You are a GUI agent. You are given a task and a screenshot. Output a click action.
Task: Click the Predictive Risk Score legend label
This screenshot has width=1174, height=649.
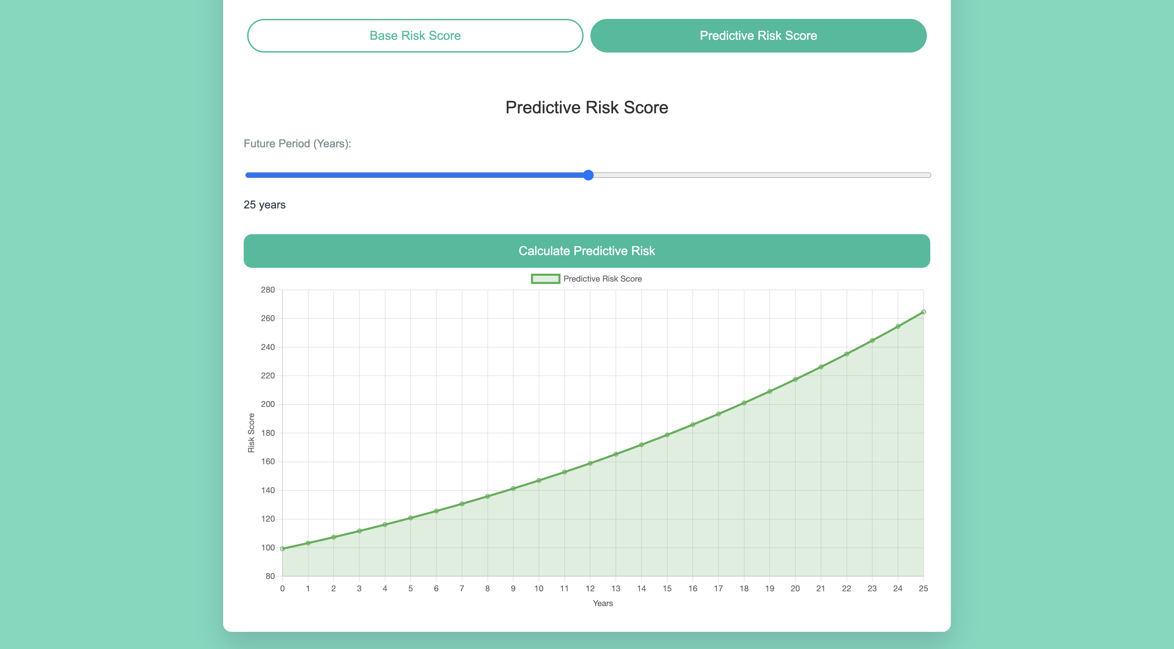tap(602, 278)
